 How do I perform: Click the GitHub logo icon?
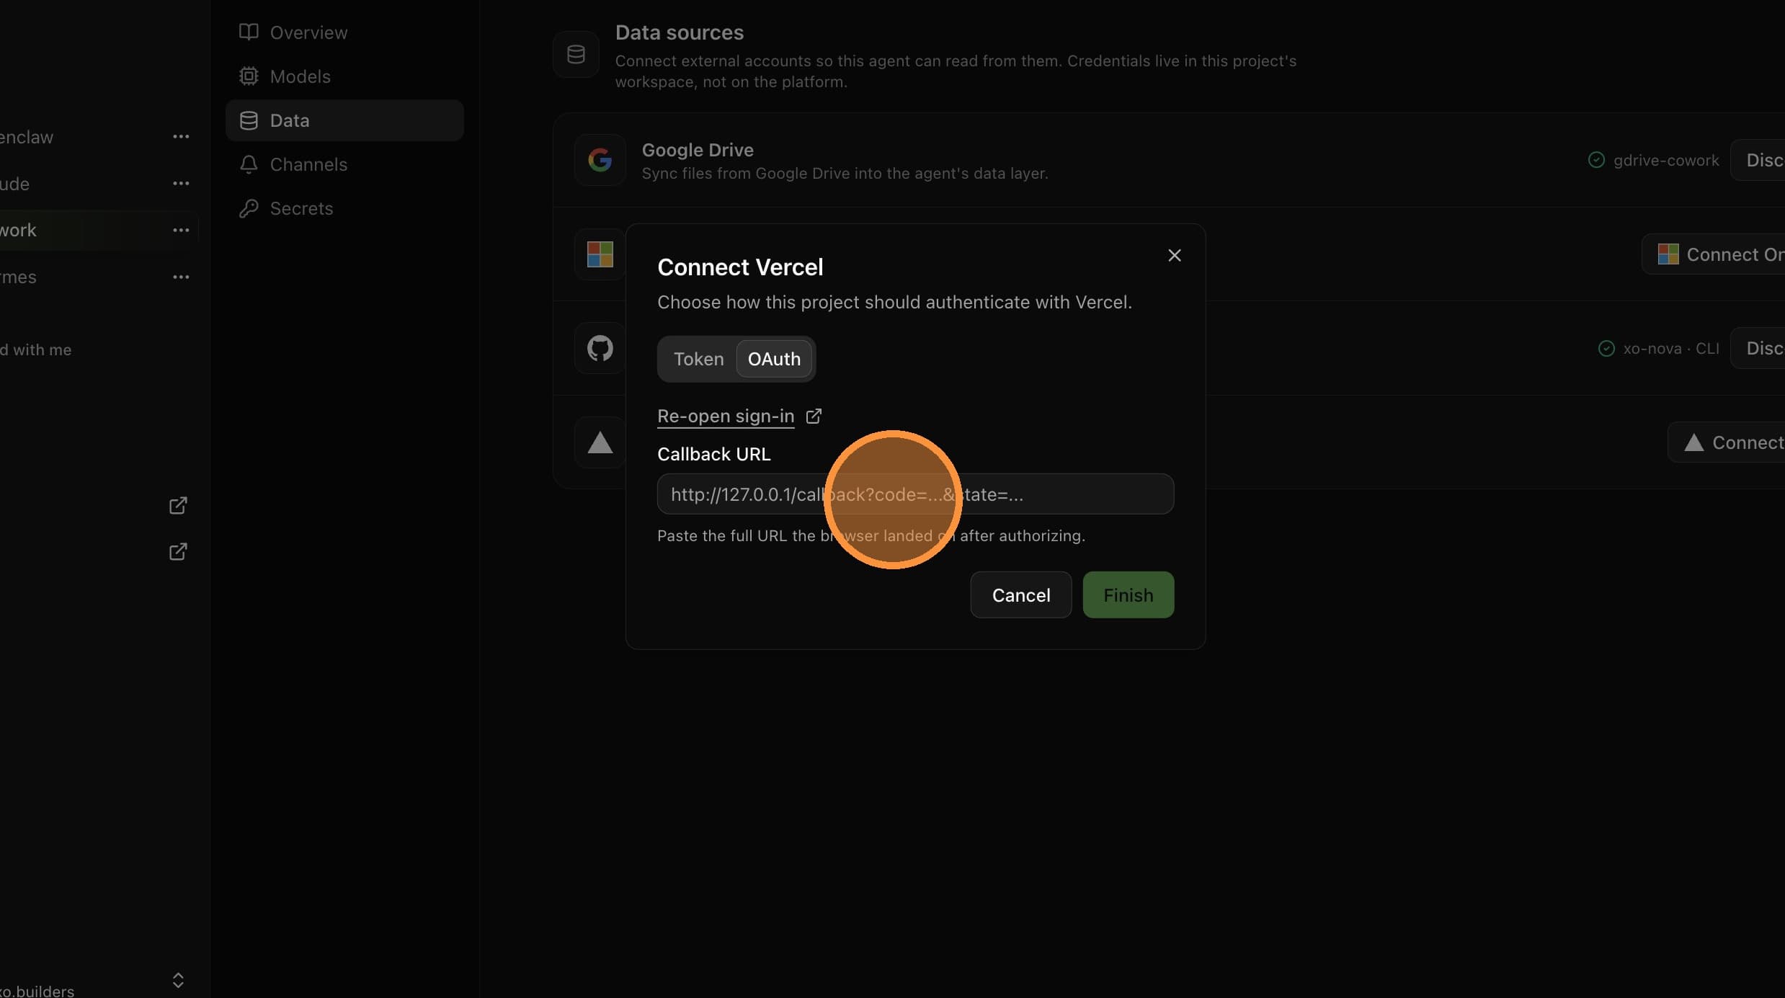pyautogui.click(x=600, y=348)
